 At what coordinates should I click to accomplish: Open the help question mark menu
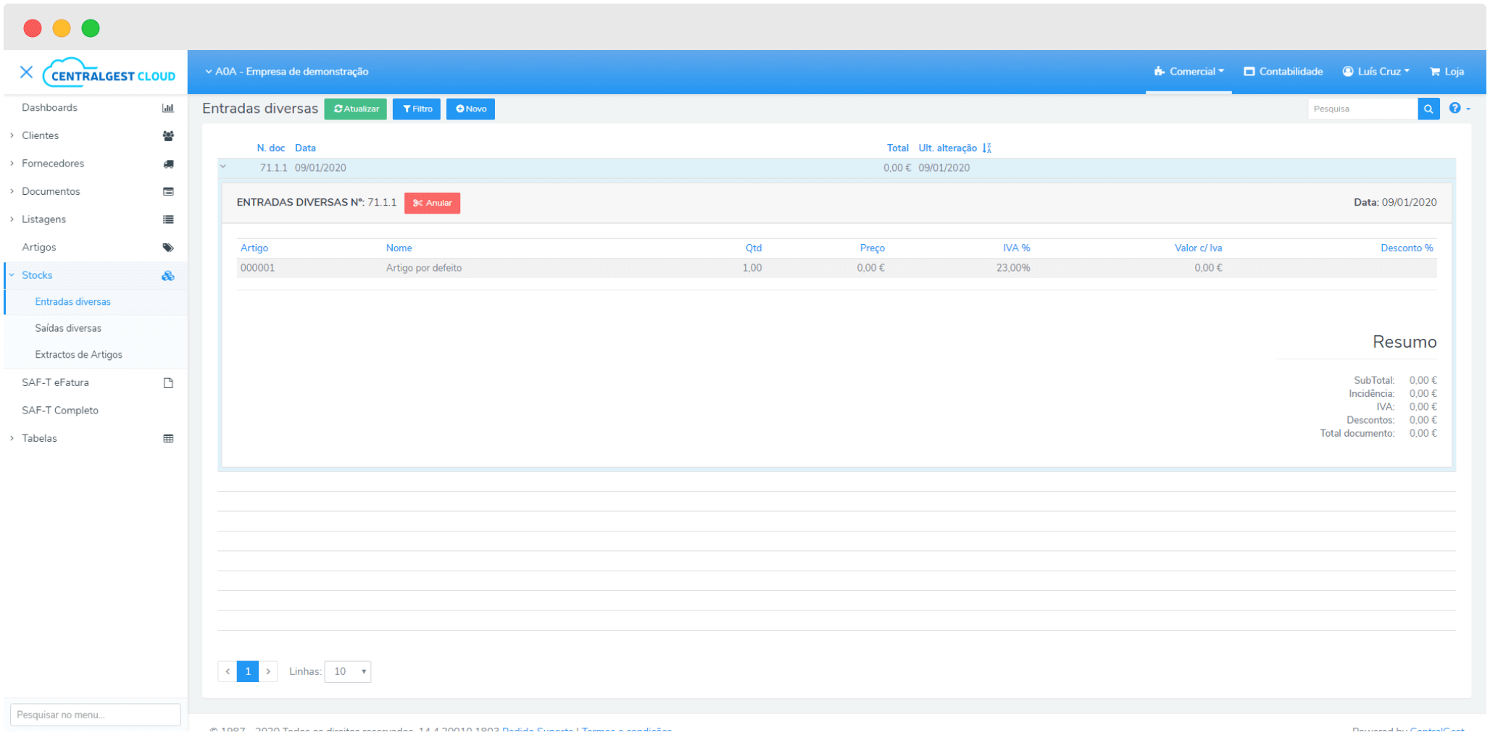pos(1458,109)
